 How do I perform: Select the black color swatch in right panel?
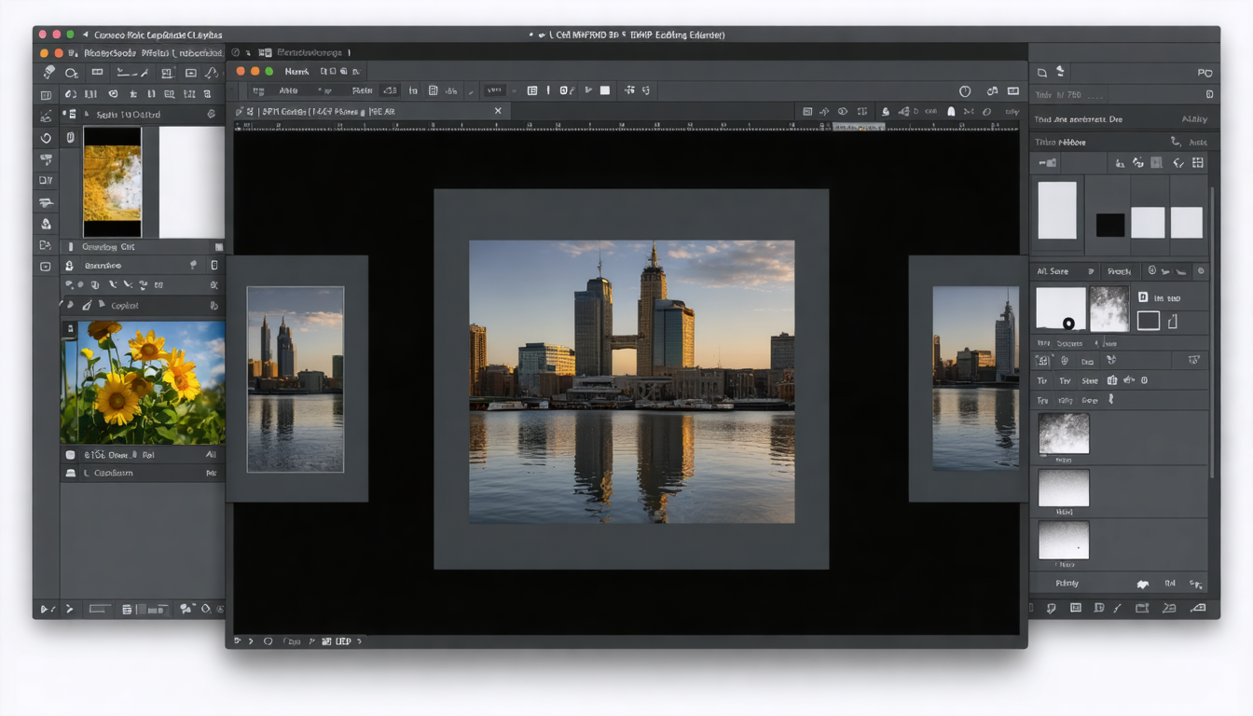[1109, 225]
